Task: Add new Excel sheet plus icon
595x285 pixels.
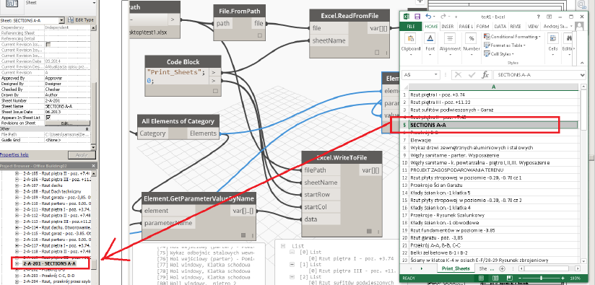Action: tap(502, 268)
